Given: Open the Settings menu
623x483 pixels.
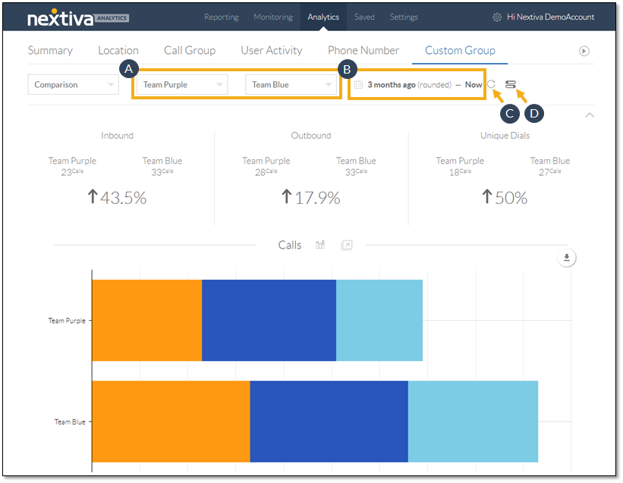Looking at the screenshot, I should coord(404,17).
